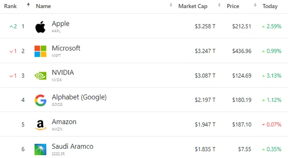The width and height of the screenshot is (288, 158).
Task: Sort by Market Cap using sort arrows
Action: click(x=219, y=5)
